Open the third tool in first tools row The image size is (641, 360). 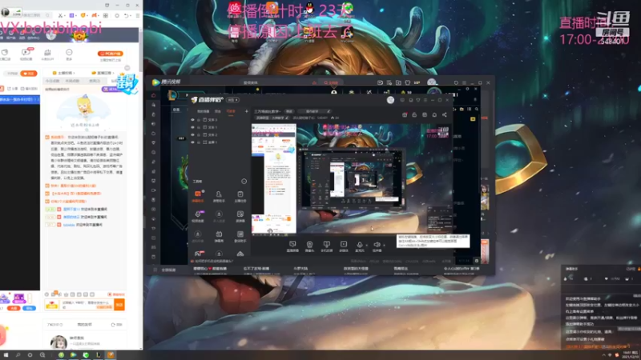(x=240, y=196)
